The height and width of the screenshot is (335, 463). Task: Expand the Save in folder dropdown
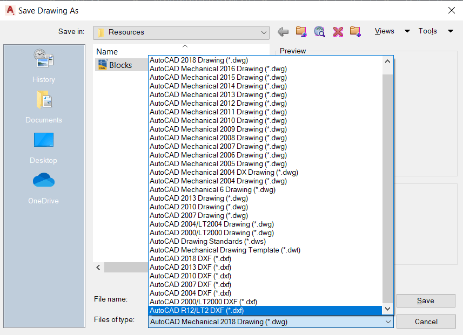264,32
